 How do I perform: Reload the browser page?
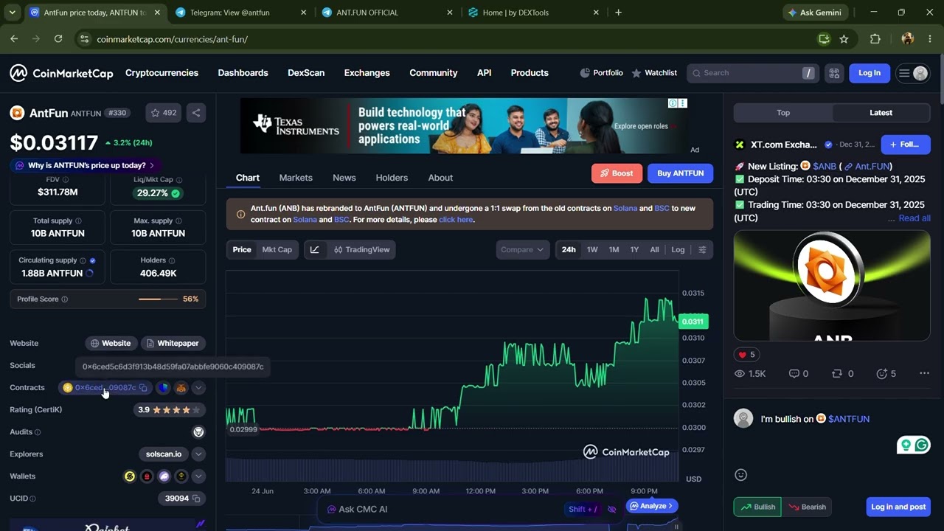[58, 39]
